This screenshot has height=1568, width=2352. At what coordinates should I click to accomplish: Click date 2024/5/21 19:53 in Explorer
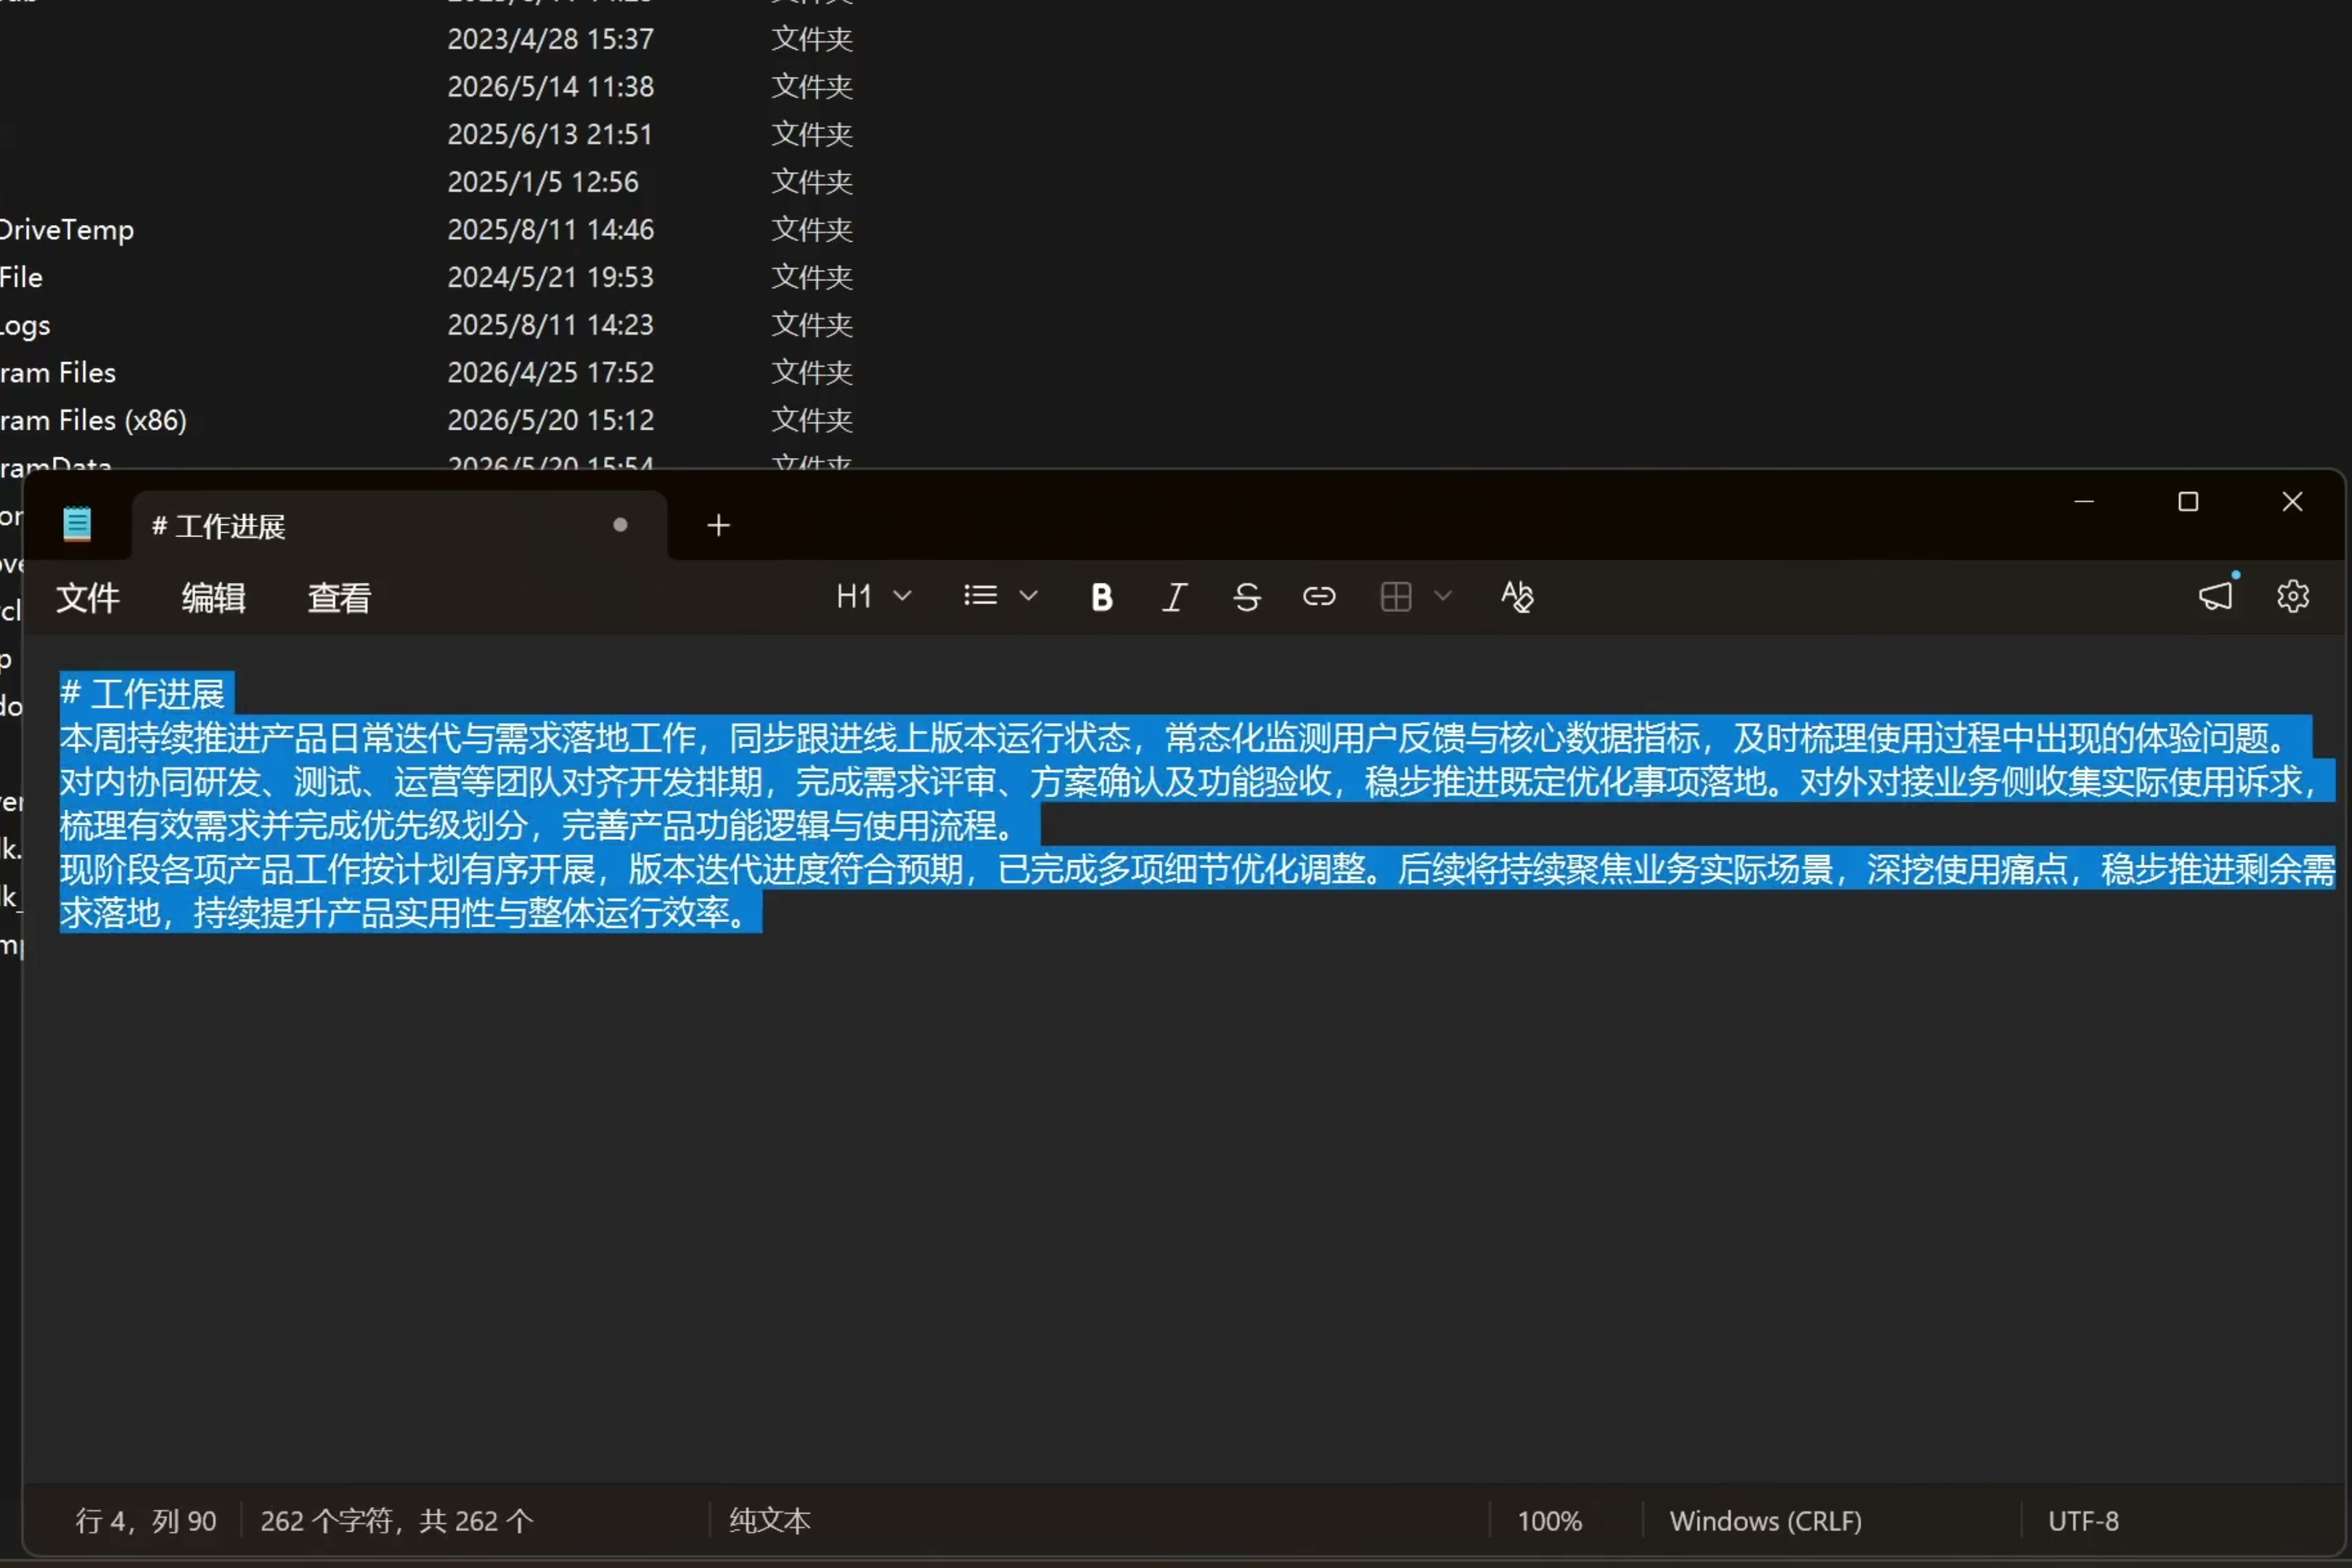click(x=550, y=277)
